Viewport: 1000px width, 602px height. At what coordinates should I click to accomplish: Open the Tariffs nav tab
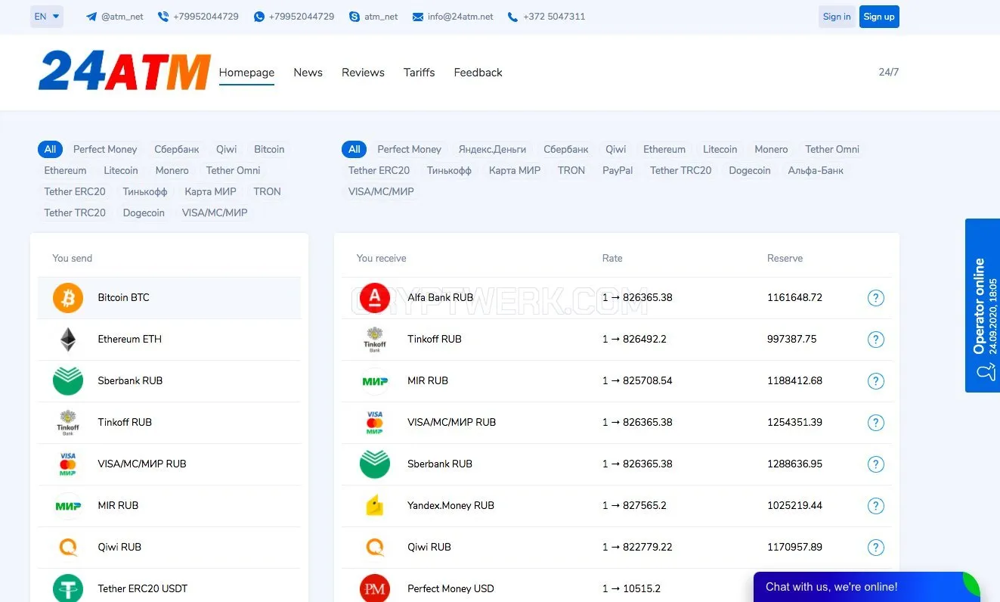coord(420,73)
